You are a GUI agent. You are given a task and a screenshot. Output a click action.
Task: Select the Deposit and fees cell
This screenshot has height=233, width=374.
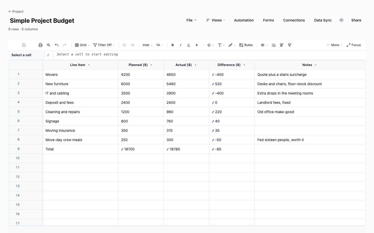81,103
